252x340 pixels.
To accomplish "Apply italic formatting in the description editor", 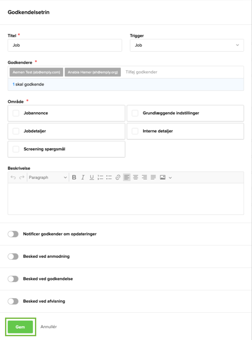I will pyautogui.click(x=83, y=177).
